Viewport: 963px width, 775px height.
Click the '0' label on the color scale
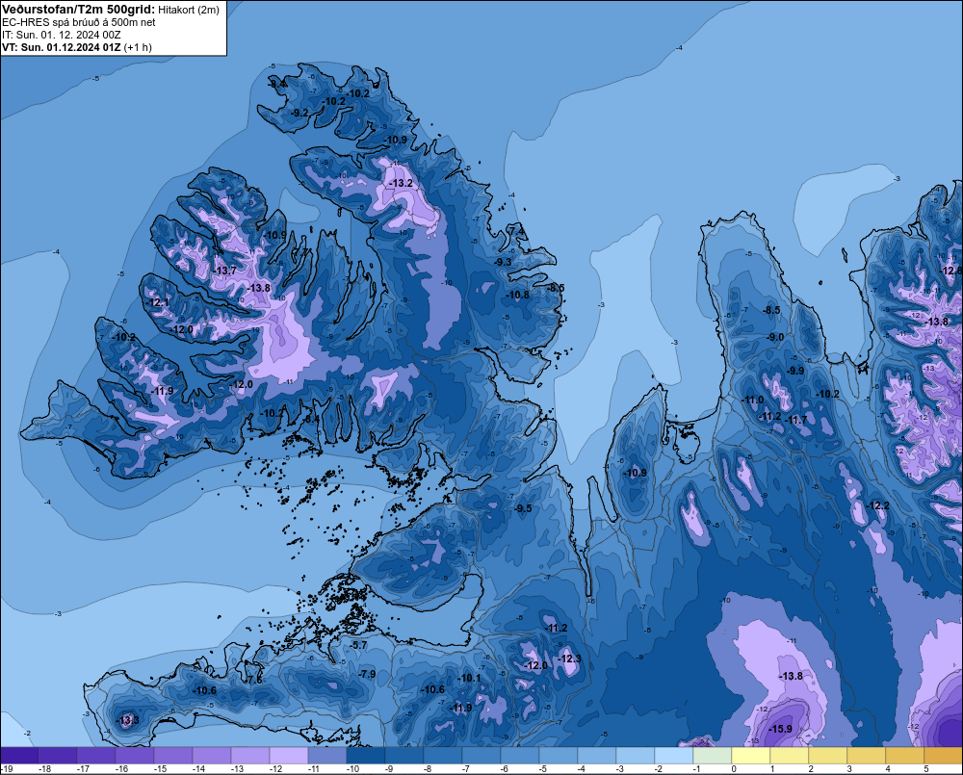[x=734, y=769]
